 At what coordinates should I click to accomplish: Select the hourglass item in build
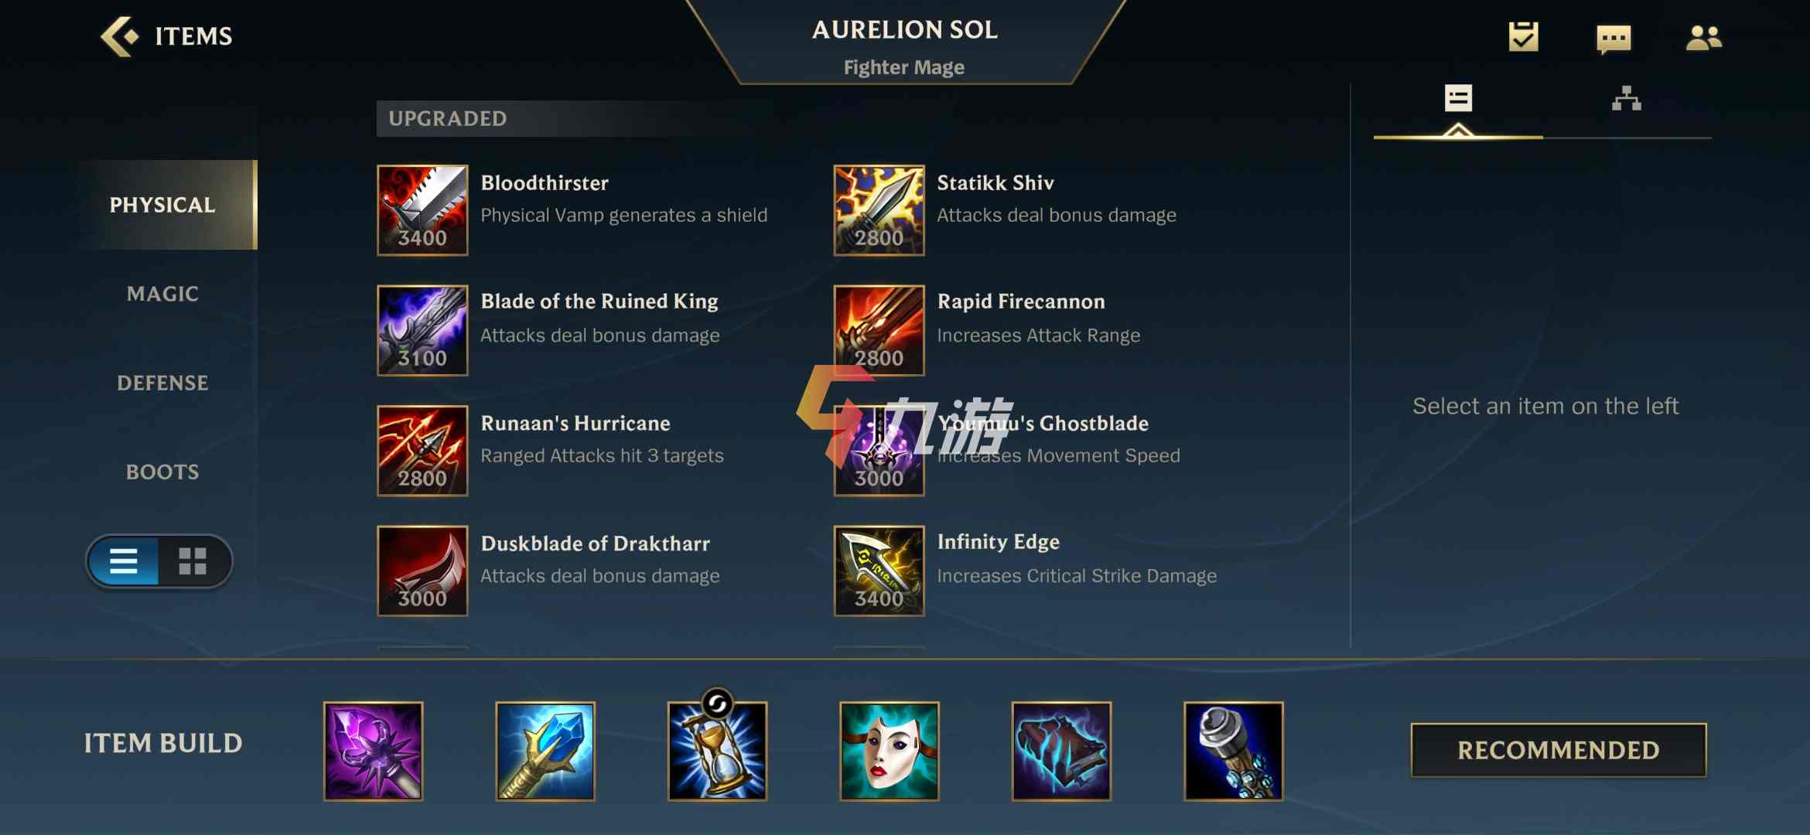(718, 751)
